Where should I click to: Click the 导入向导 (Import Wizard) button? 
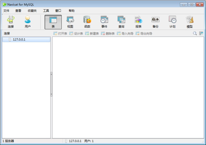125,34
